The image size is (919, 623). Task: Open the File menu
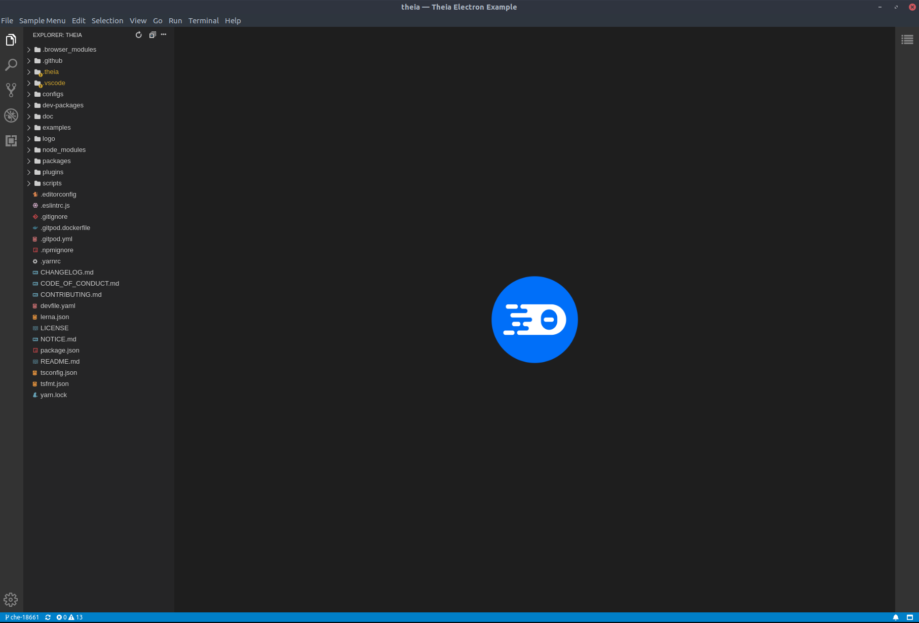tap(7, 21)
